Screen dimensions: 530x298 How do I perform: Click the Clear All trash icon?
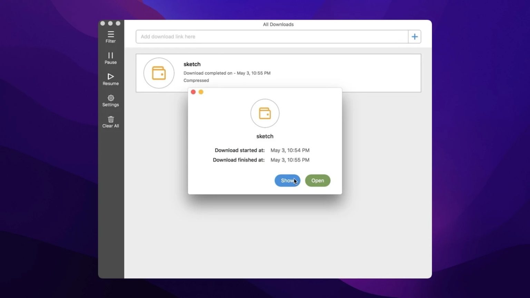110,120
